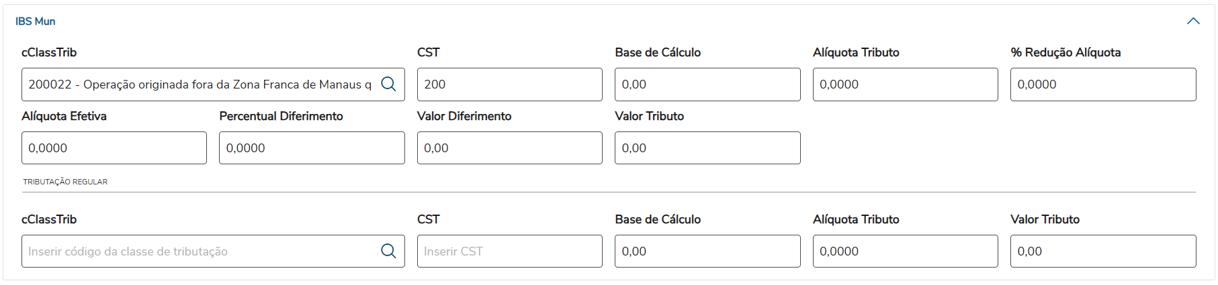Click the Percentual Diferimento input
Screen dimensions: 1218x285
point(312,148)
